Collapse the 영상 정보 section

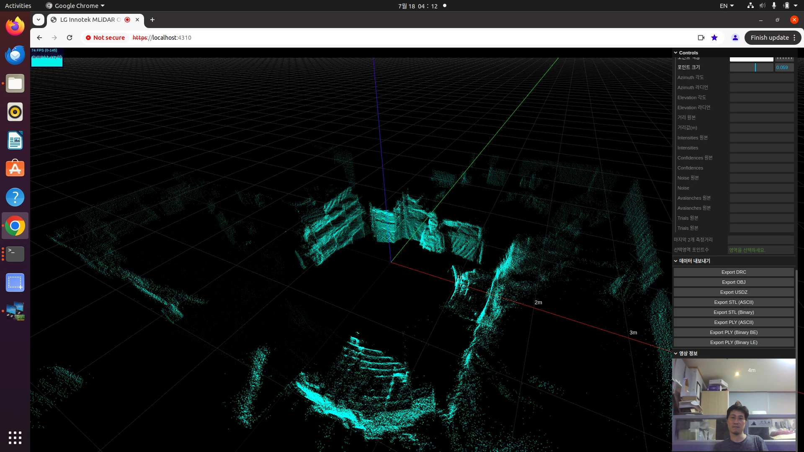734,353
